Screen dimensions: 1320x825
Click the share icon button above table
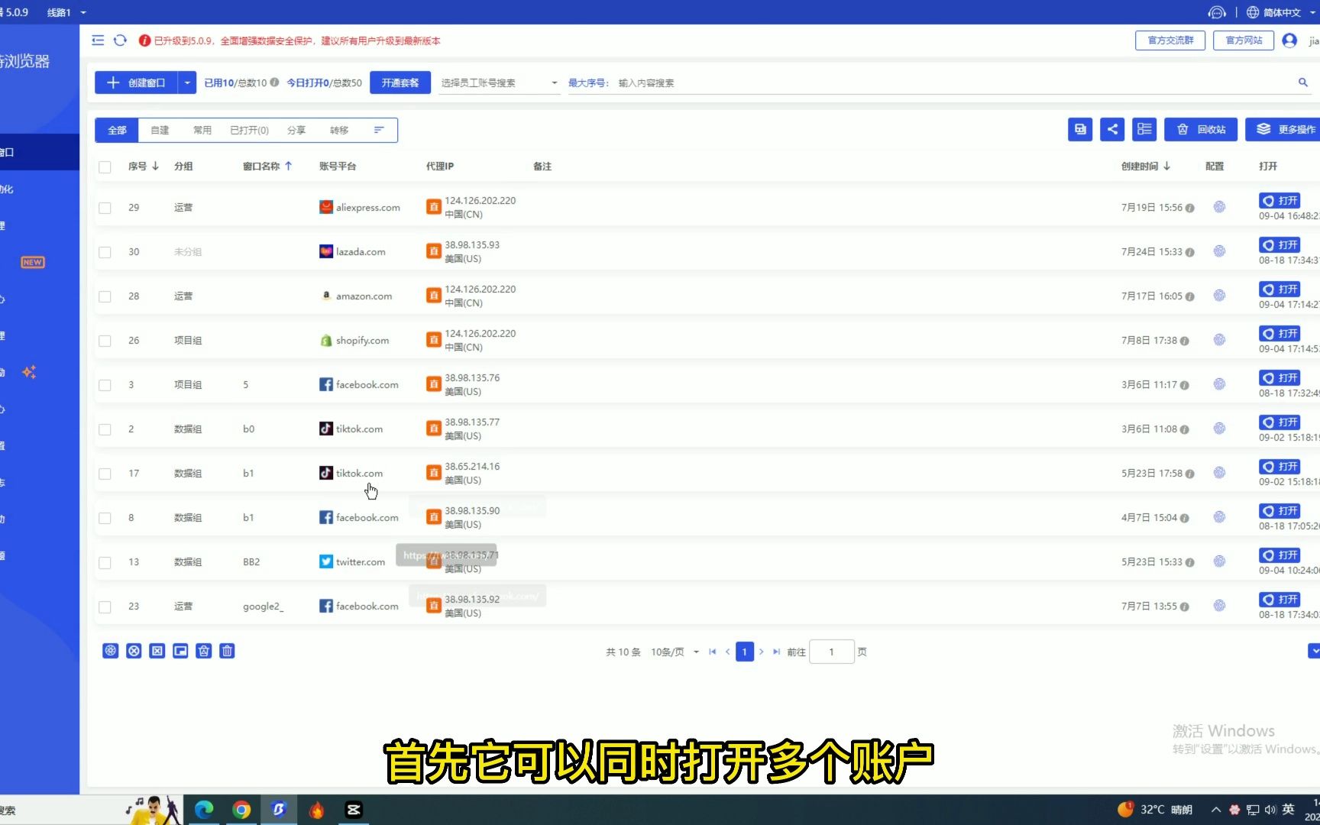pos(1112,130)
